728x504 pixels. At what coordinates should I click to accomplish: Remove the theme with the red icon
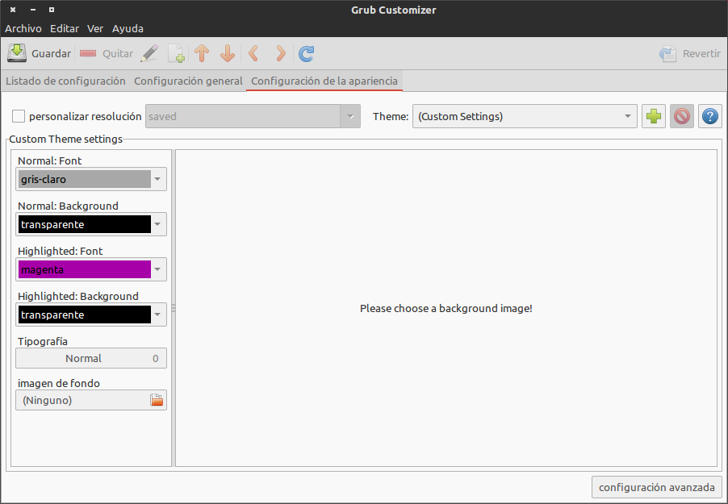click(x=681, y=115)
